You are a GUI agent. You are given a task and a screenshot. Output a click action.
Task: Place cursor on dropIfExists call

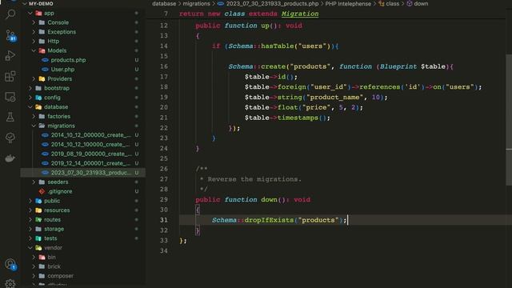(269, 220)
